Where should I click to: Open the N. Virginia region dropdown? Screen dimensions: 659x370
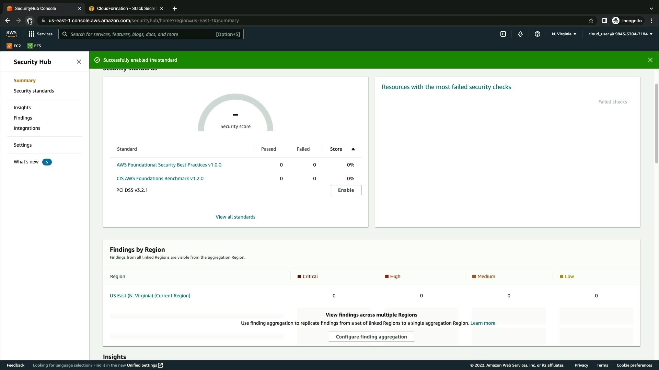coord(564,34)
